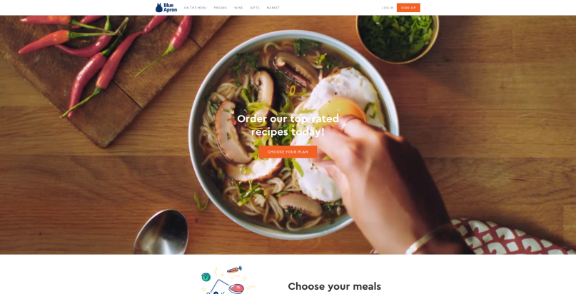Click the green cabbage illustration icon
This screenshot has height=294, width=576.
click(206, 277)
